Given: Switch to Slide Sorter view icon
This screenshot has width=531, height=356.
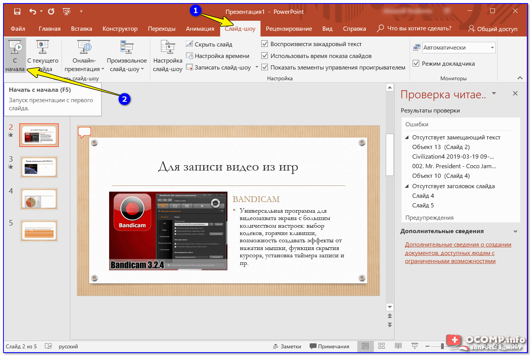Looking at the screenshot, I should [382, 346].
